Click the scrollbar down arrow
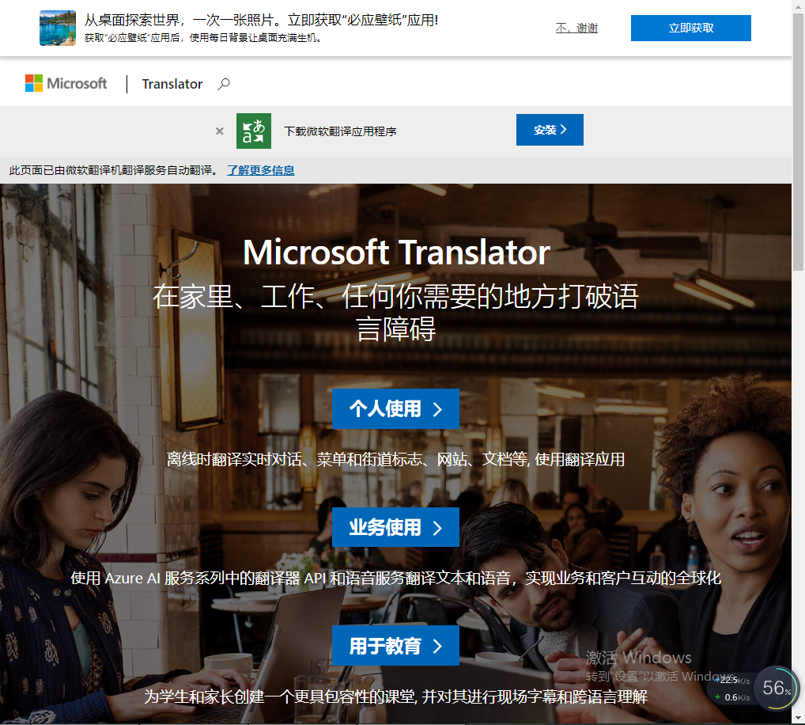 (799, 718)
